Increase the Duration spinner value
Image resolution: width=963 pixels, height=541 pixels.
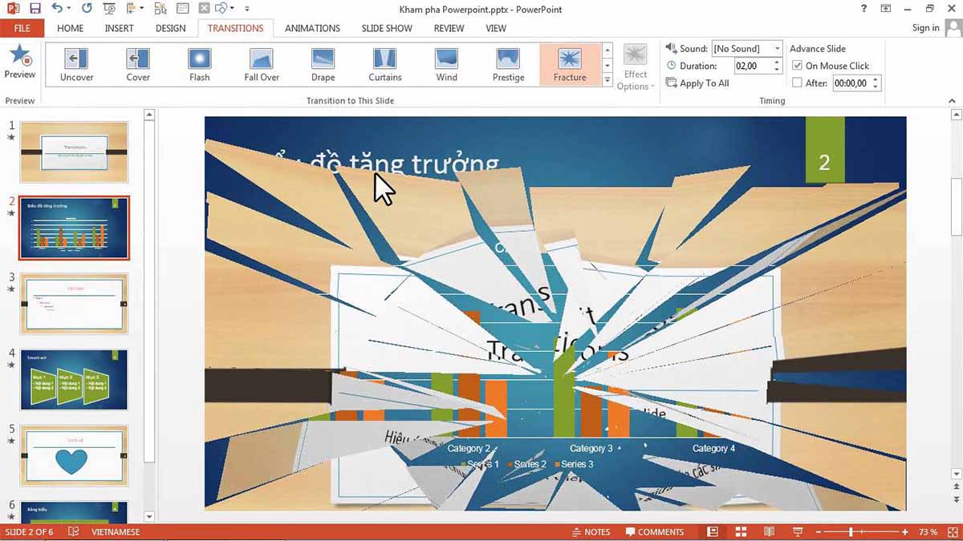(776, 63)
